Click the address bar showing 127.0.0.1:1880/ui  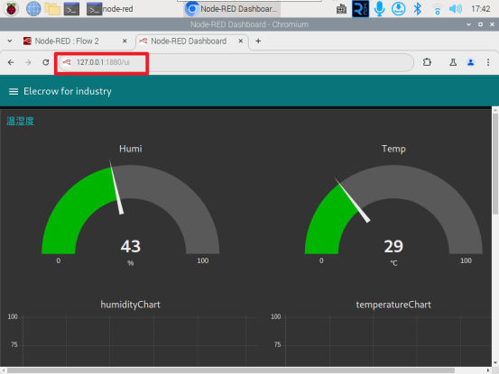[236, 62]
